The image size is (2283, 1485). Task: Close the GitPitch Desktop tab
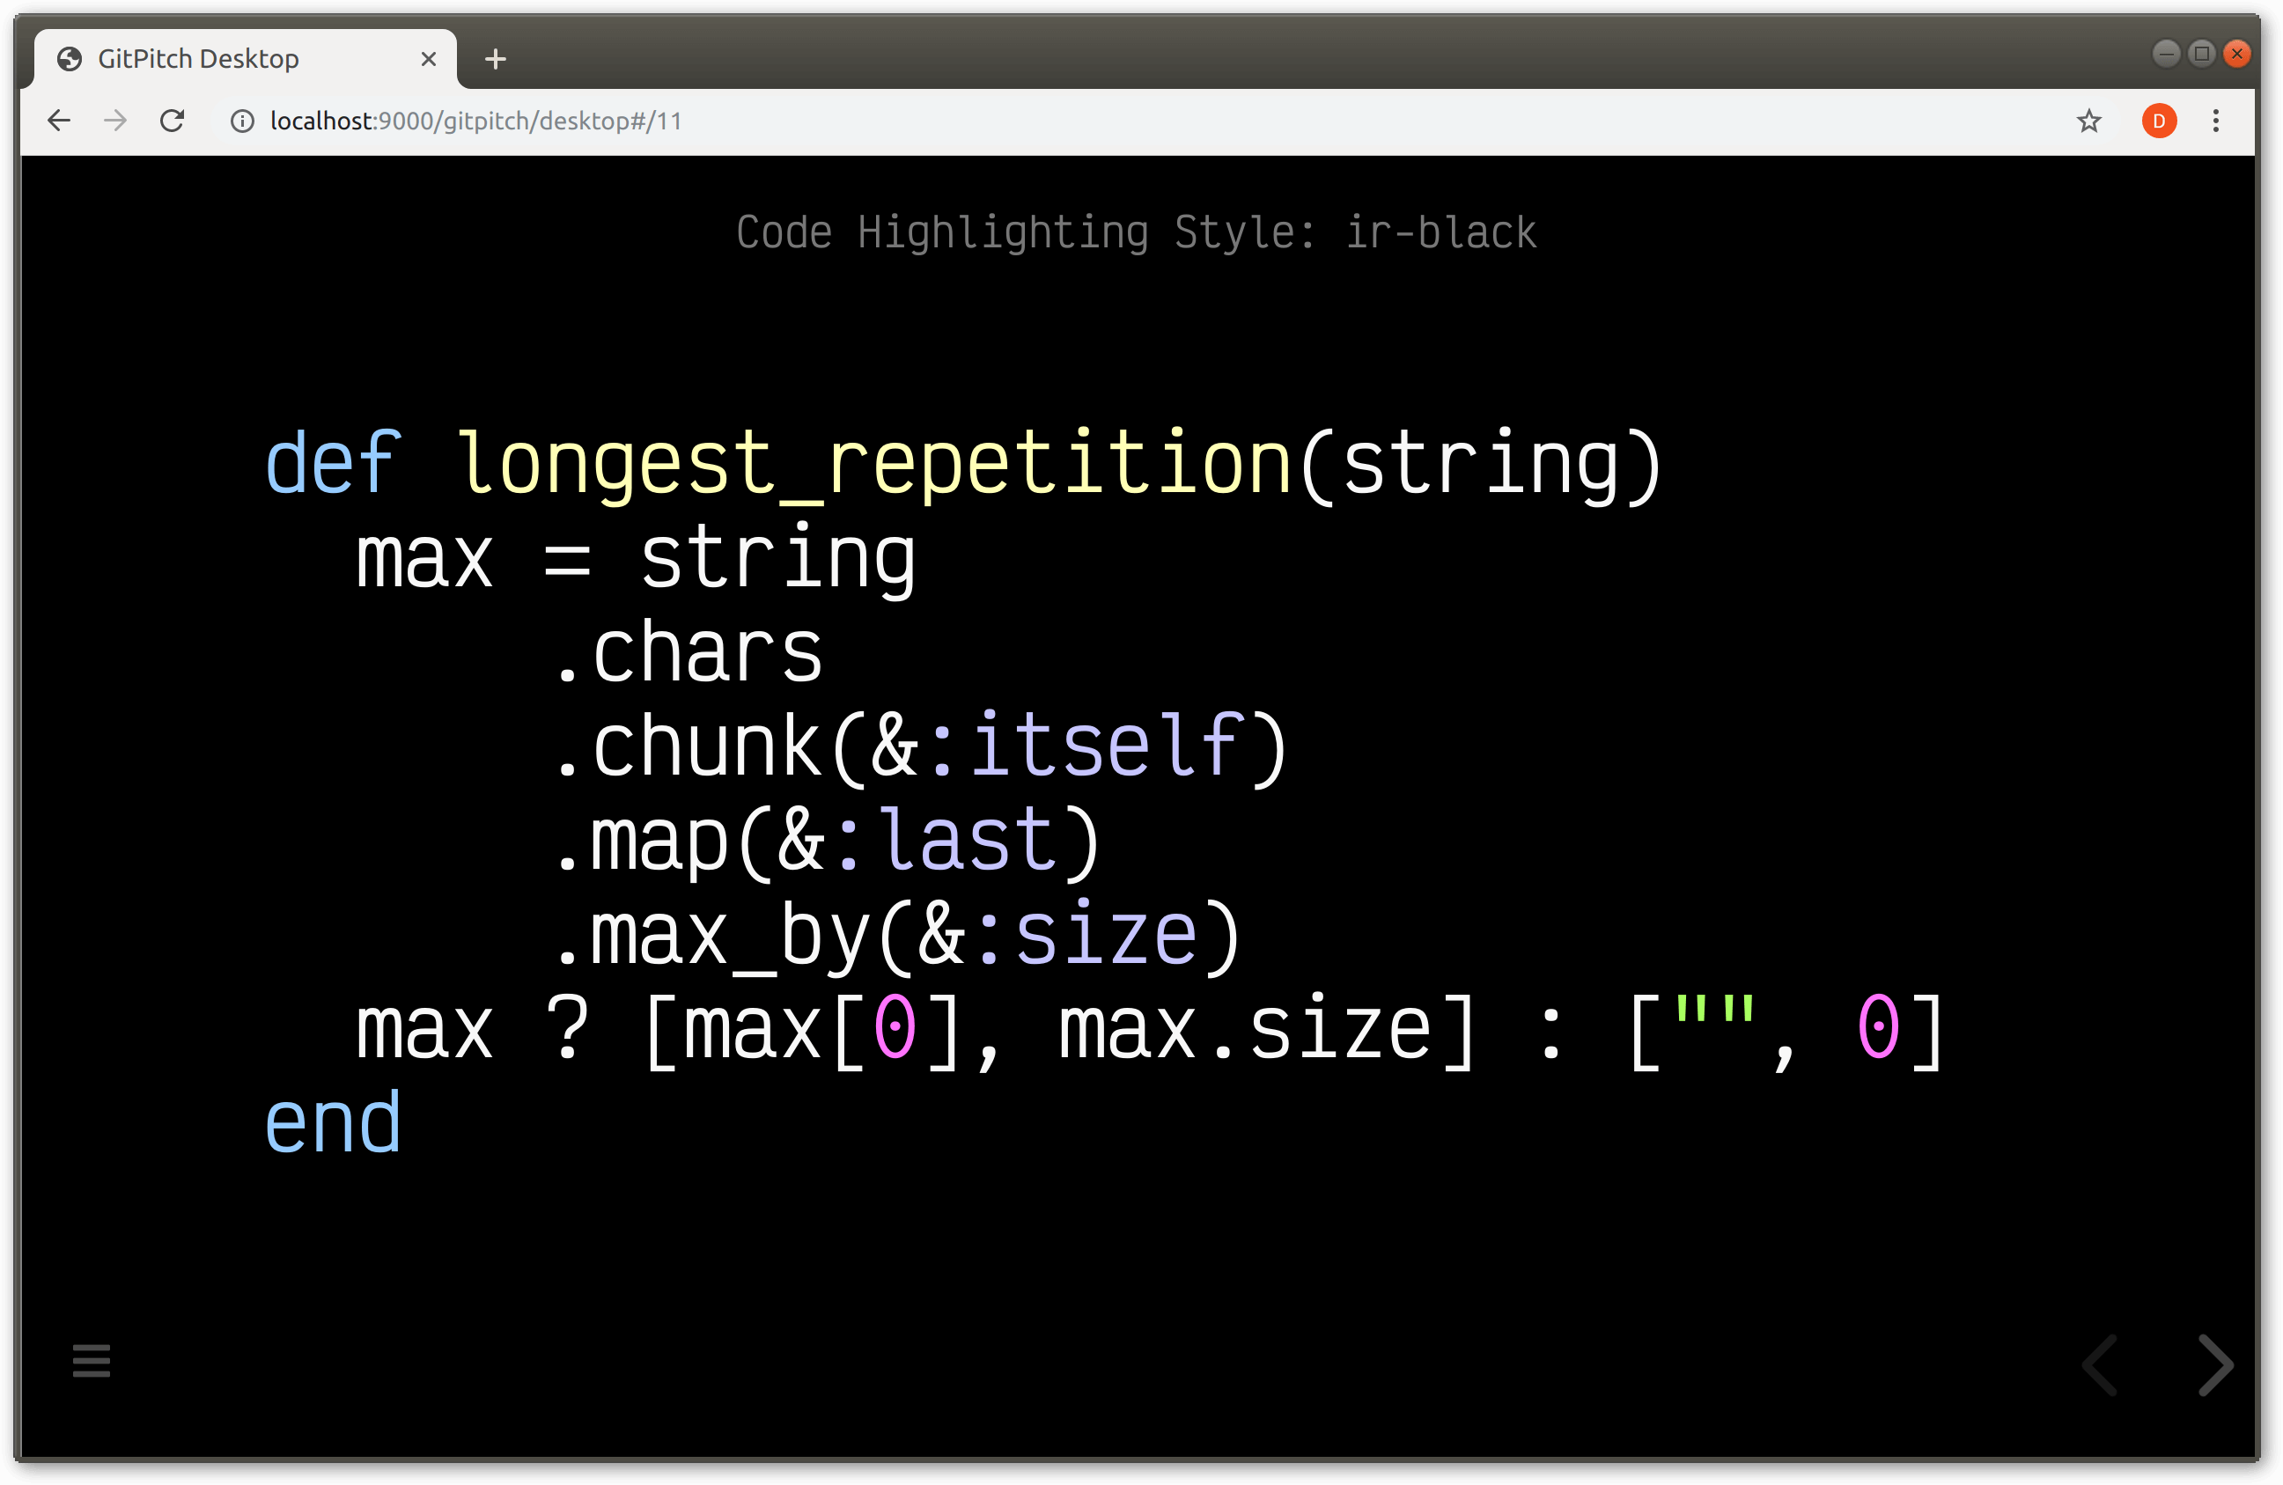click(x=429, y=60)
